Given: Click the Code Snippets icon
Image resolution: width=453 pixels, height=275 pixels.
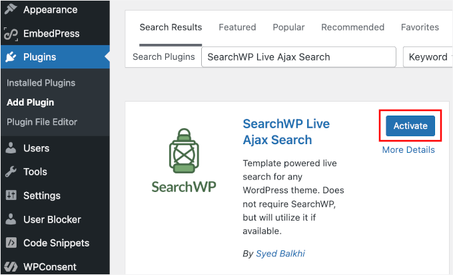Looking at the screenshot, I should [11, 243].
